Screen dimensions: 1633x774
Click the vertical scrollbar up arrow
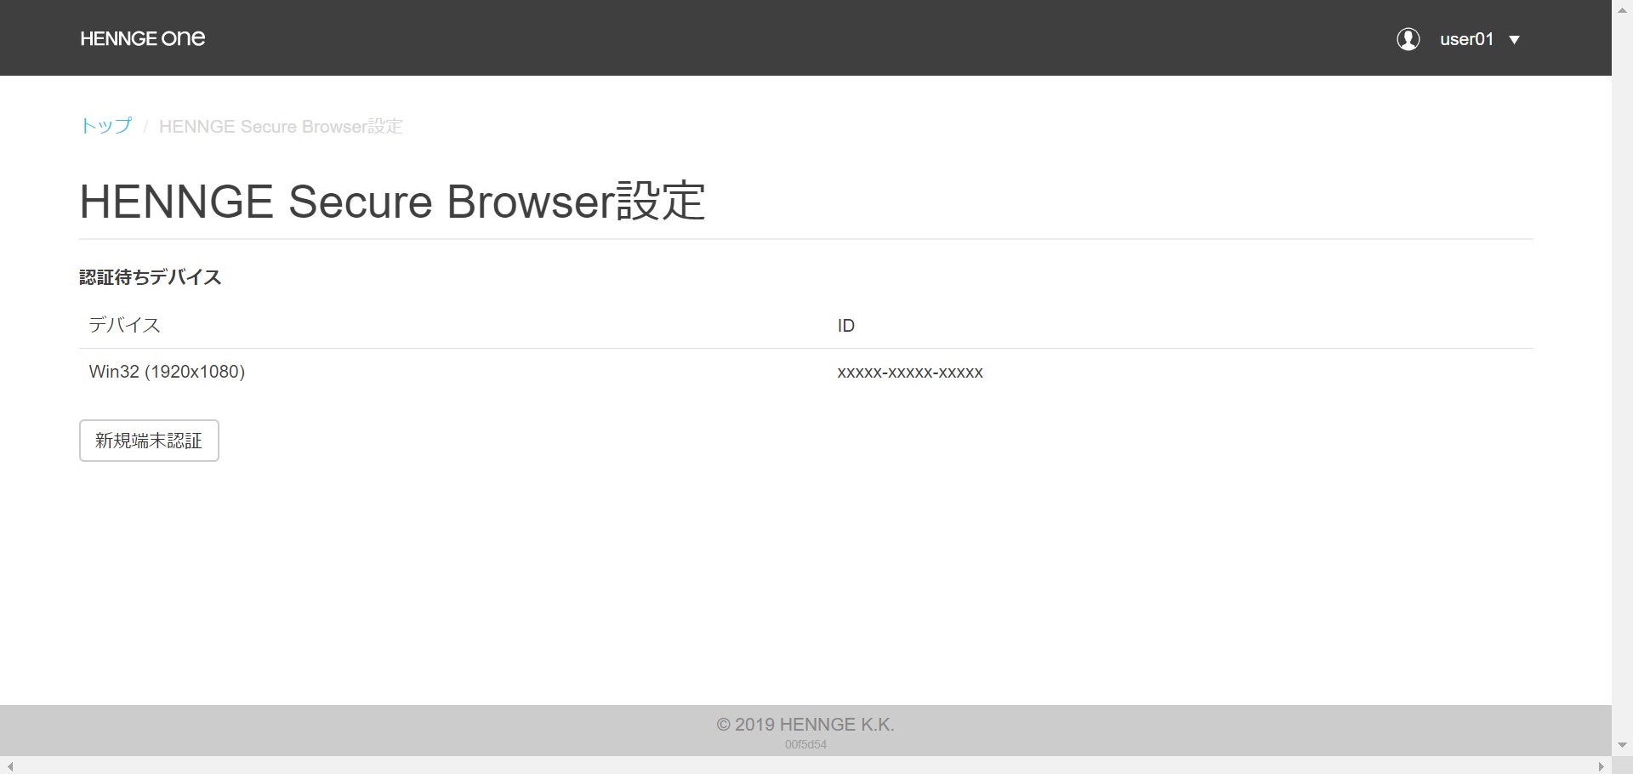[1622, 9]
